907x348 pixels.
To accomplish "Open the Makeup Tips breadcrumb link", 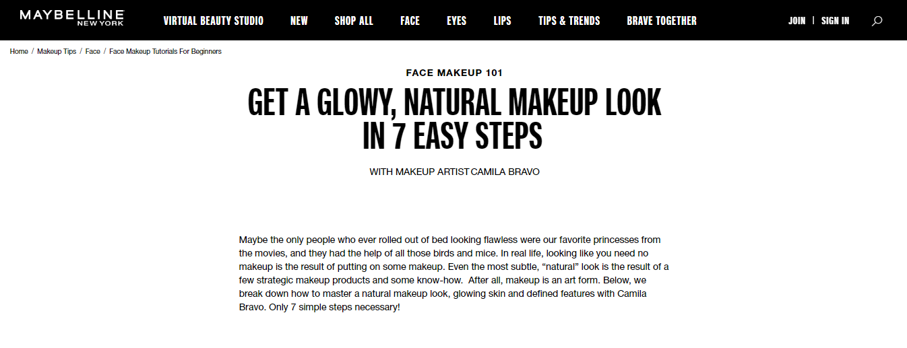I will point(57,51).
